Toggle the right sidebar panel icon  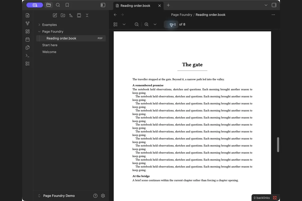point(274,5)
